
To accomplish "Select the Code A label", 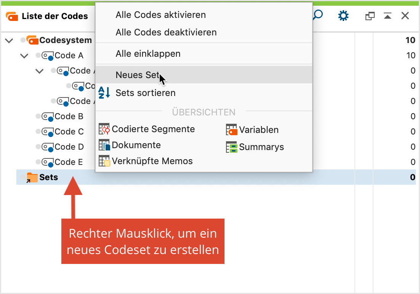I will [x=69, y=56].
